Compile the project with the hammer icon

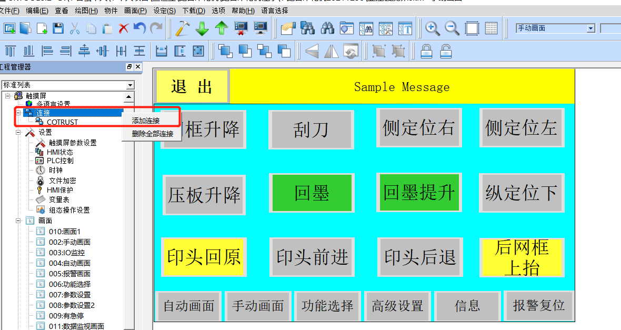(183, 28)
